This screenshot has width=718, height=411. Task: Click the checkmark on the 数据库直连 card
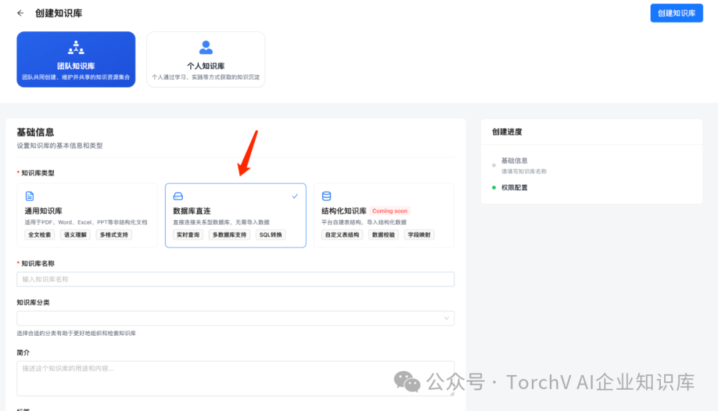(295, 196)
